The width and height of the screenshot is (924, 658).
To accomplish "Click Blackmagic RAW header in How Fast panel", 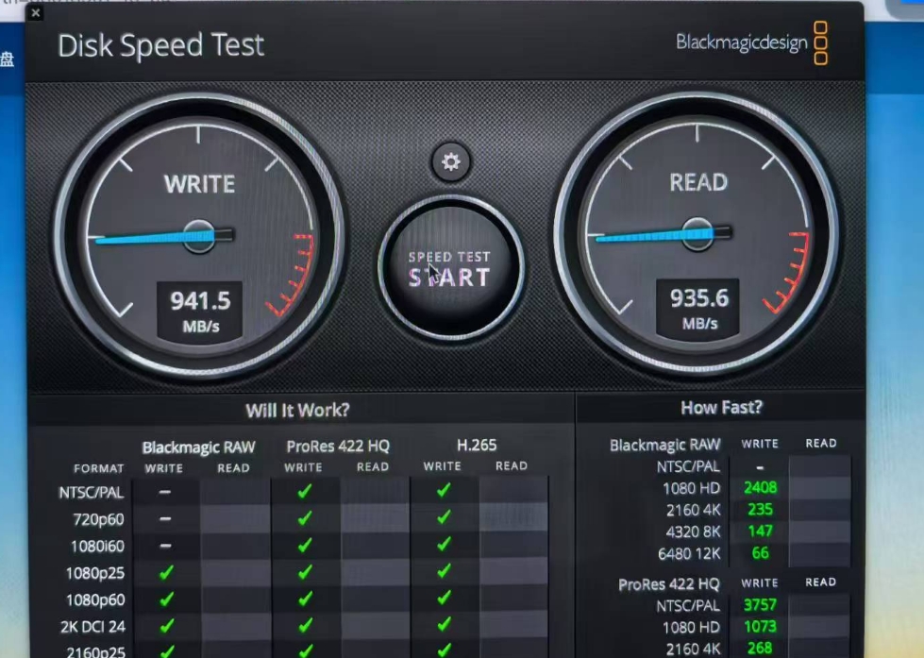I will pos(664,446).
